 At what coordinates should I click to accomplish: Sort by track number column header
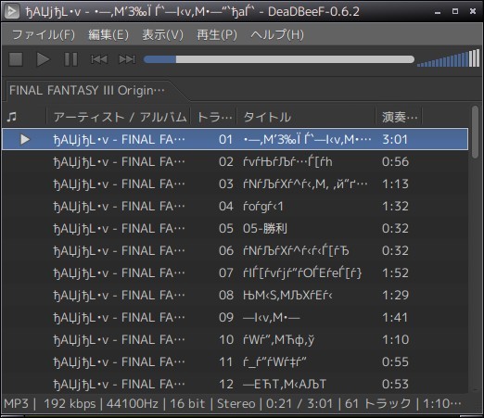click(x=214, y=117)
